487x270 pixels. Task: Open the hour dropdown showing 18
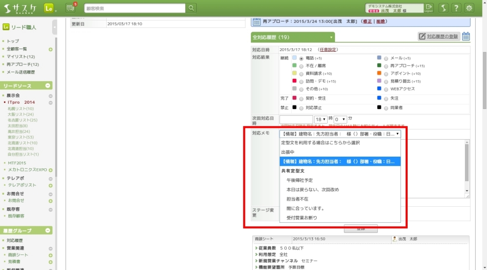click(x=320, y=119)
